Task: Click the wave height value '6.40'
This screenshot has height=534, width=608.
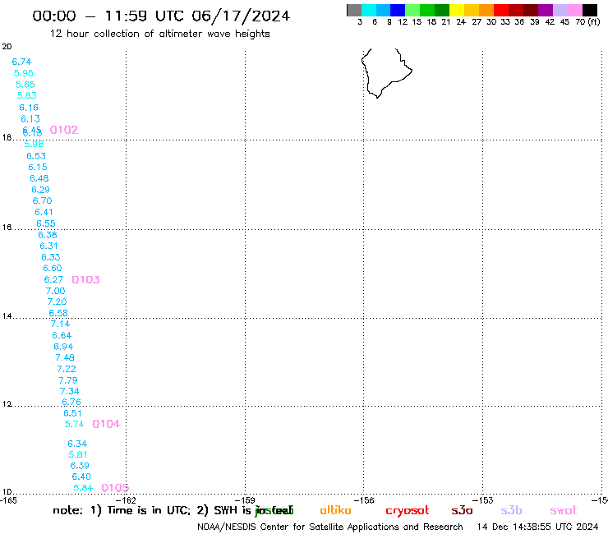Action: (81, 476)
